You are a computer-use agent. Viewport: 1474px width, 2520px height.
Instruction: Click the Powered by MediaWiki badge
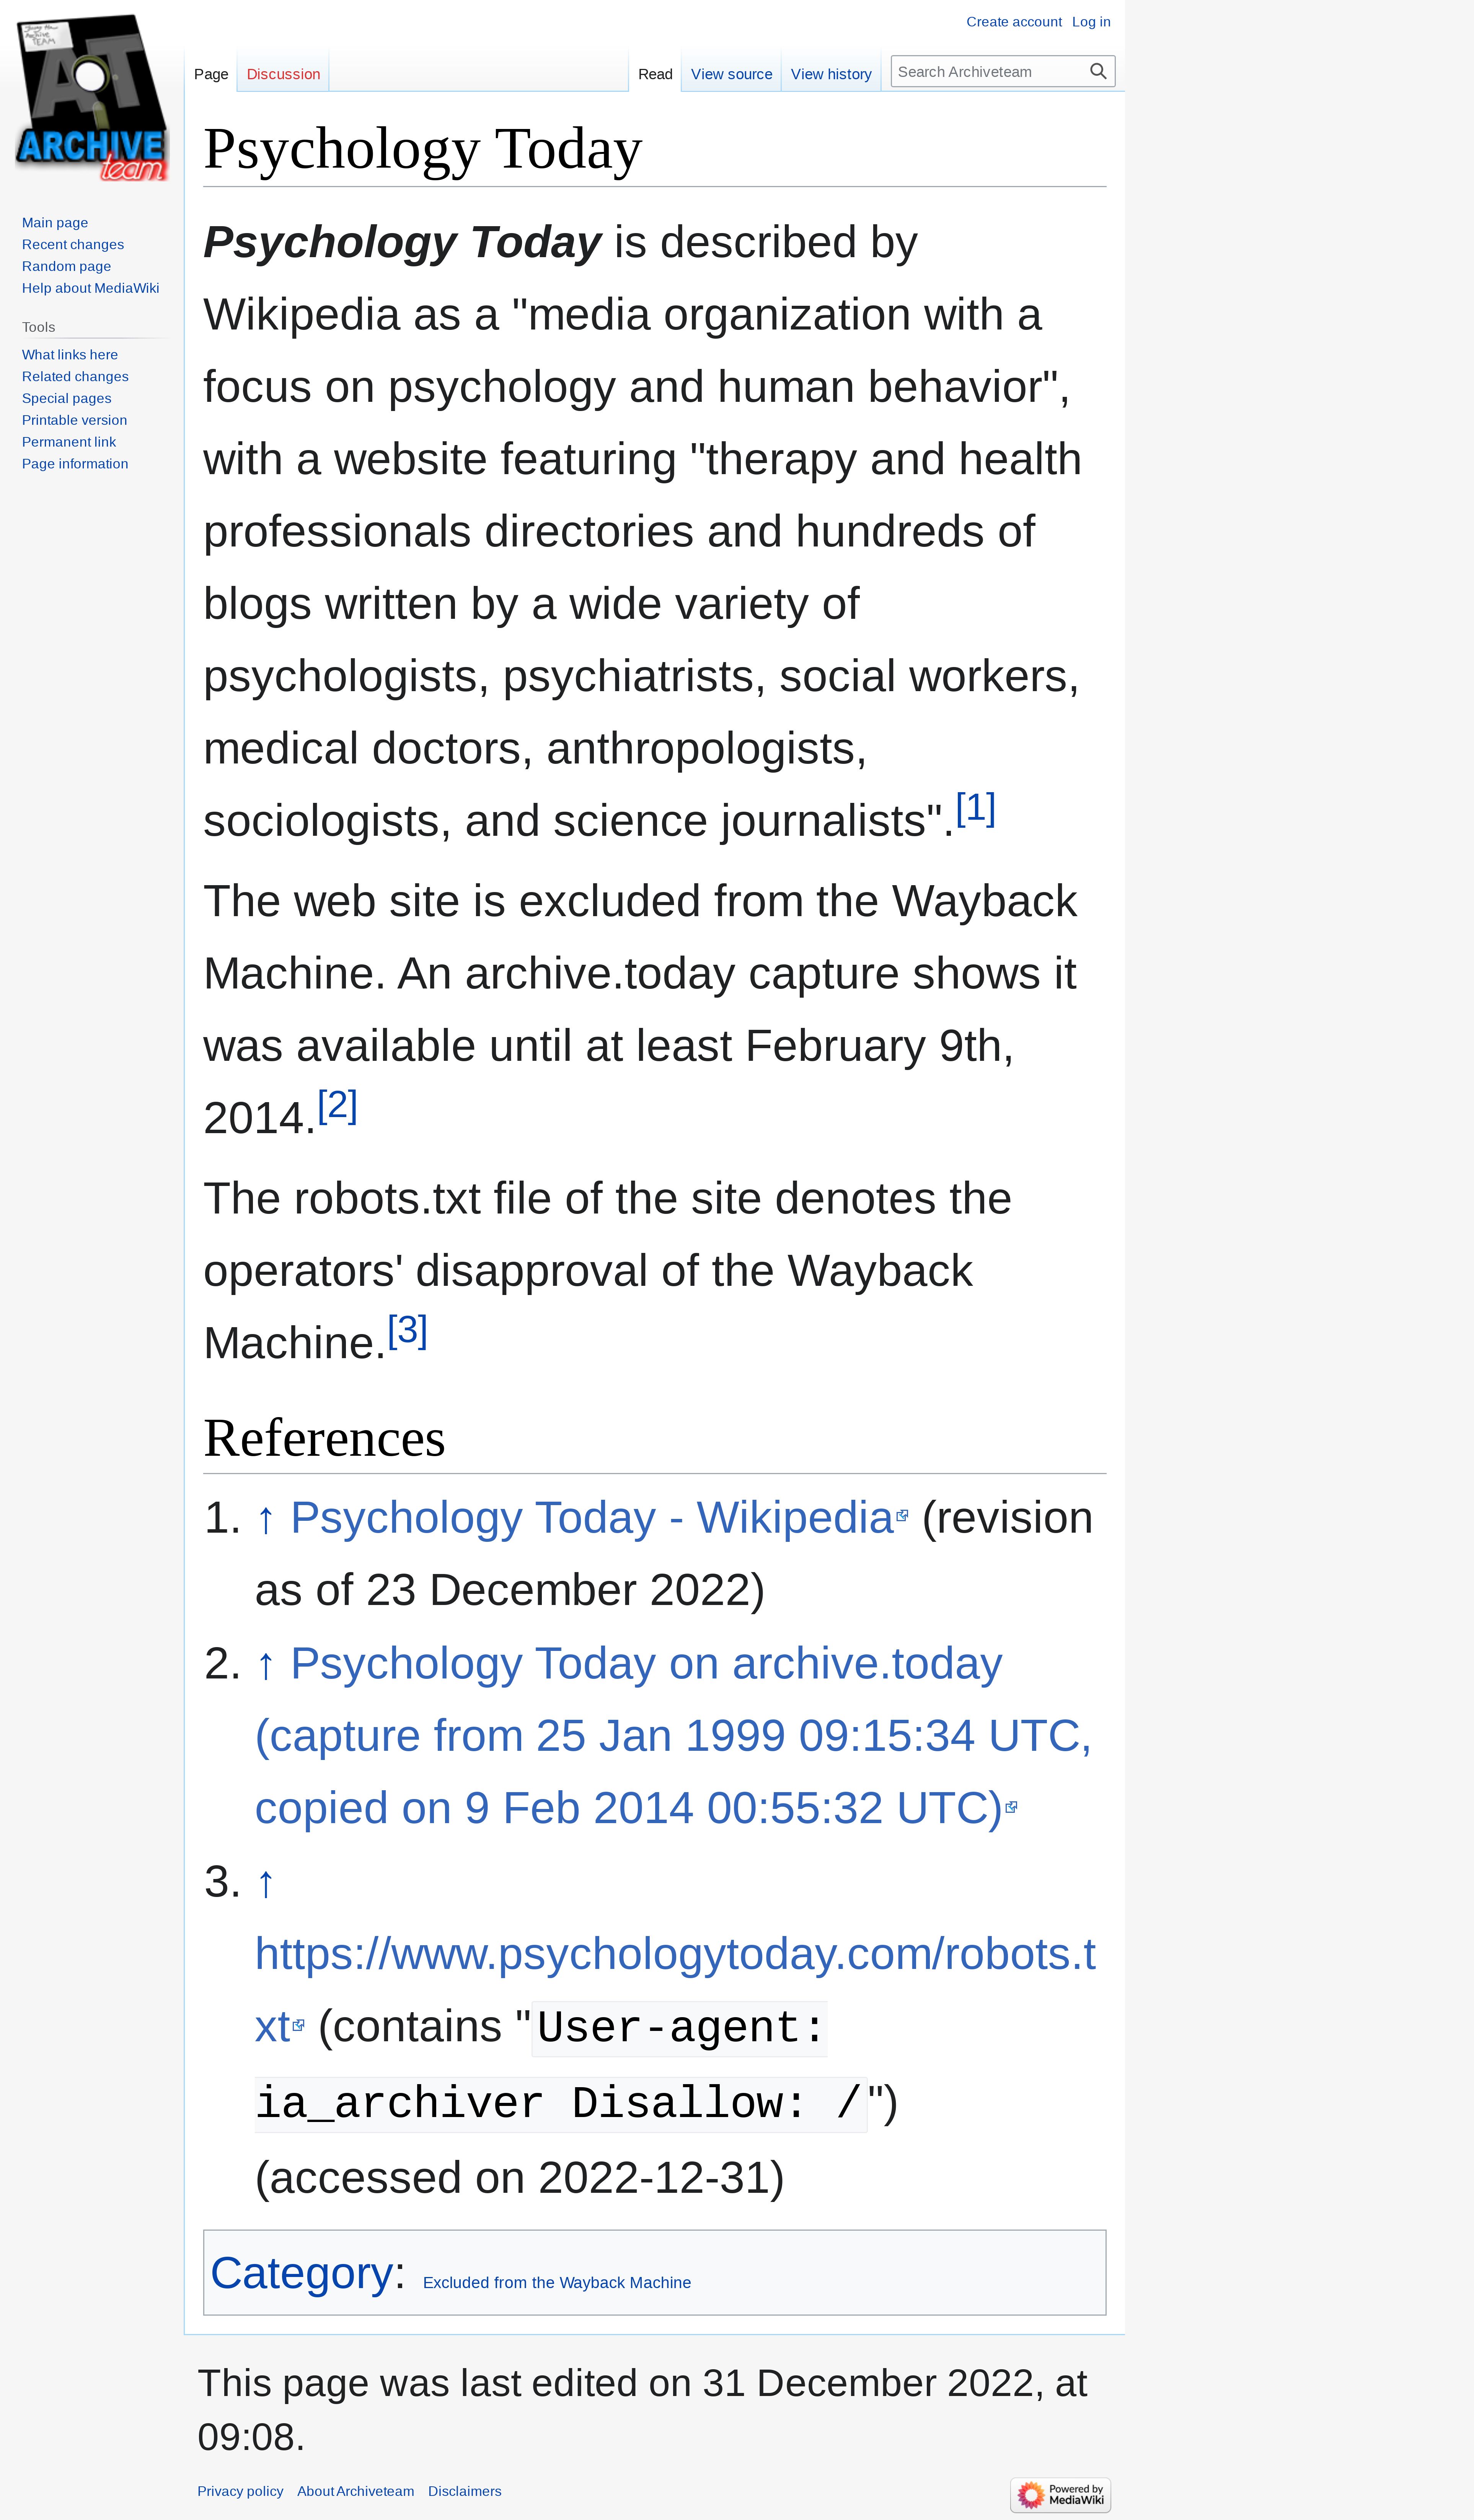pos(1060,2495)
